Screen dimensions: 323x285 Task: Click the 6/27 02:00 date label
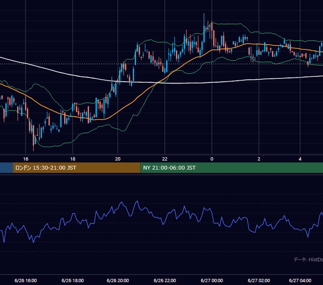coord(259,280)
